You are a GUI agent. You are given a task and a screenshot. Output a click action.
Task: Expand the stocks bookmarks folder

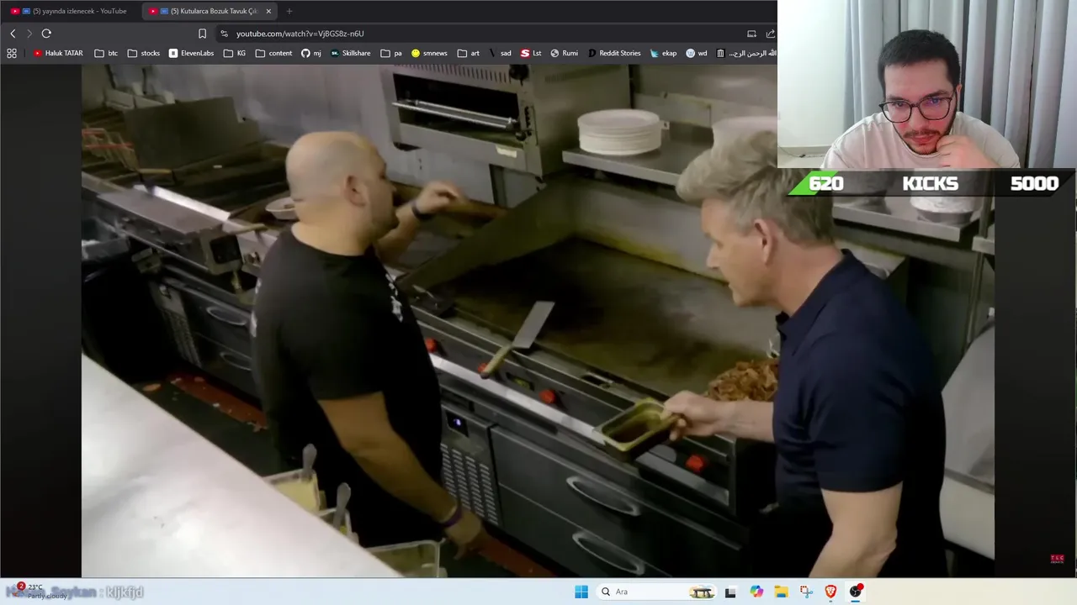(144, 53)
